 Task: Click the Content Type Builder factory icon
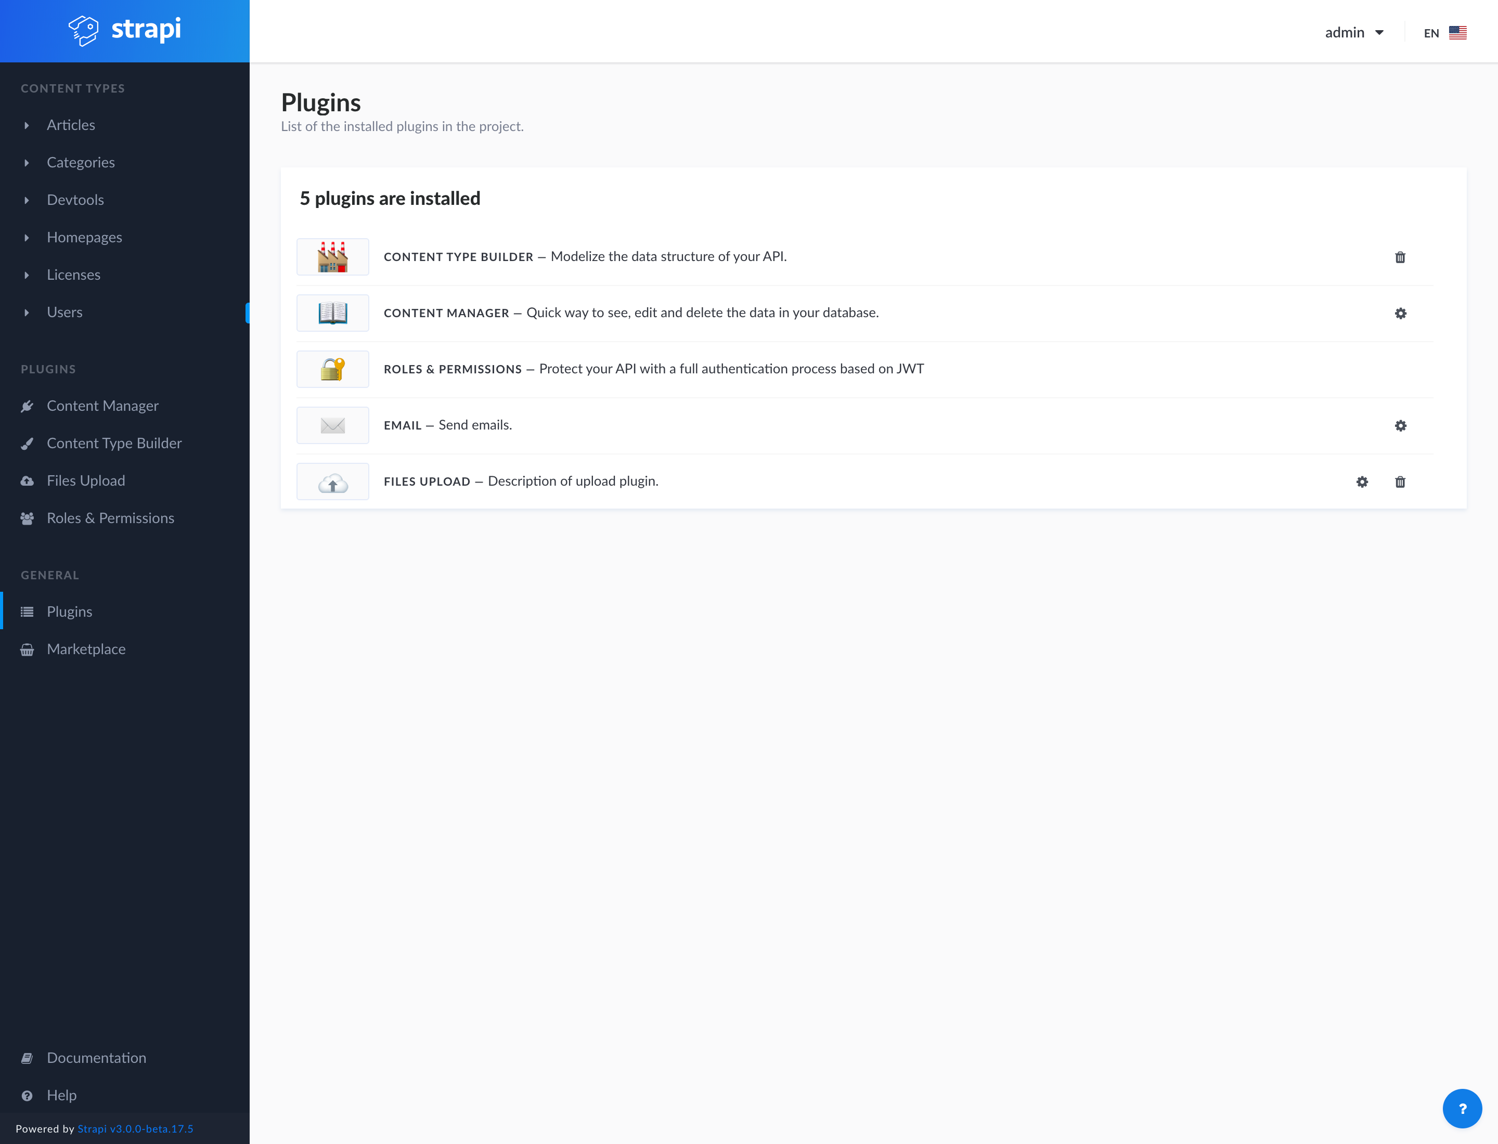[332, 257]
